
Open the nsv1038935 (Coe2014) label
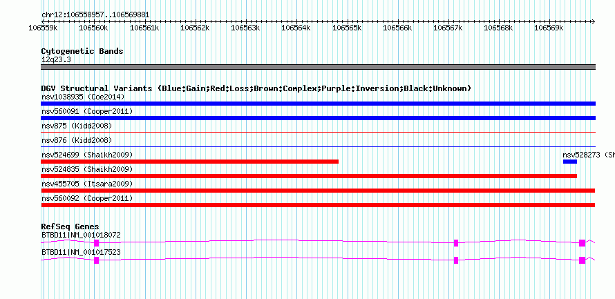coord(83,97)
